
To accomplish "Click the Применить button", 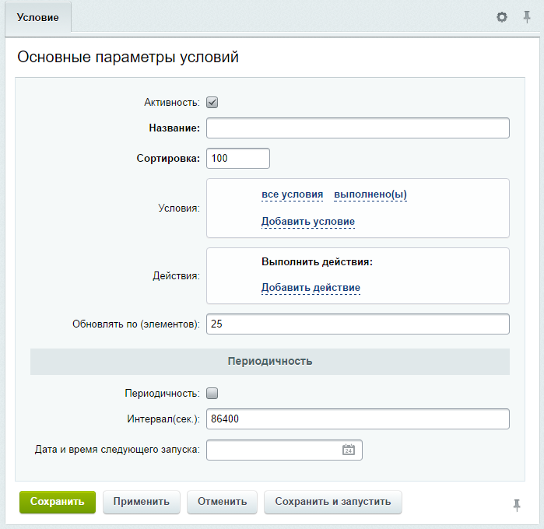I will pos(141,502).
